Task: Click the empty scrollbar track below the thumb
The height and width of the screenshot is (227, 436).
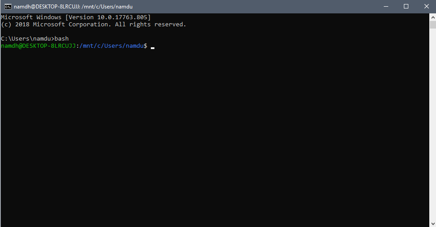Action: click(x=432, y=134)
